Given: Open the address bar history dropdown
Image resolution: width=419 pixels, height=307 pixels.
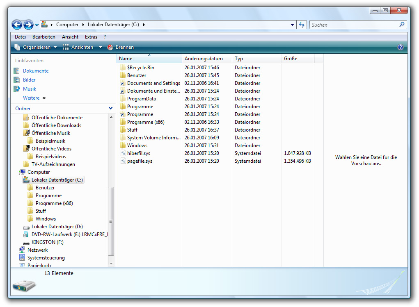Looking at the screenshot, I should (292, 25).
